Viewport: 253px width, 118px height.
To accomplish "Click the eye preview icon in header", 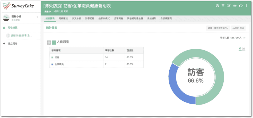I will (235, 6).
